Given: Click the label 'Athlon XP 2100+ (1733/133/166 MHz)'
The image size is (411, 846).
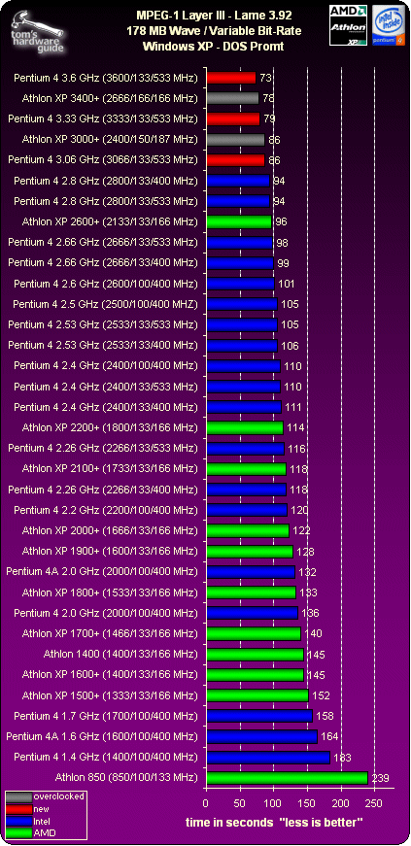Looking at the screenshot, I should [110, 469].
